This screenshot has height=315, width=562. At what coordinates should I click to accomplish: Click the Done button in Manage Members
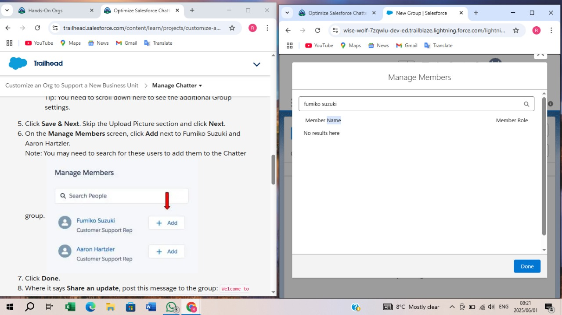[527, 266]
